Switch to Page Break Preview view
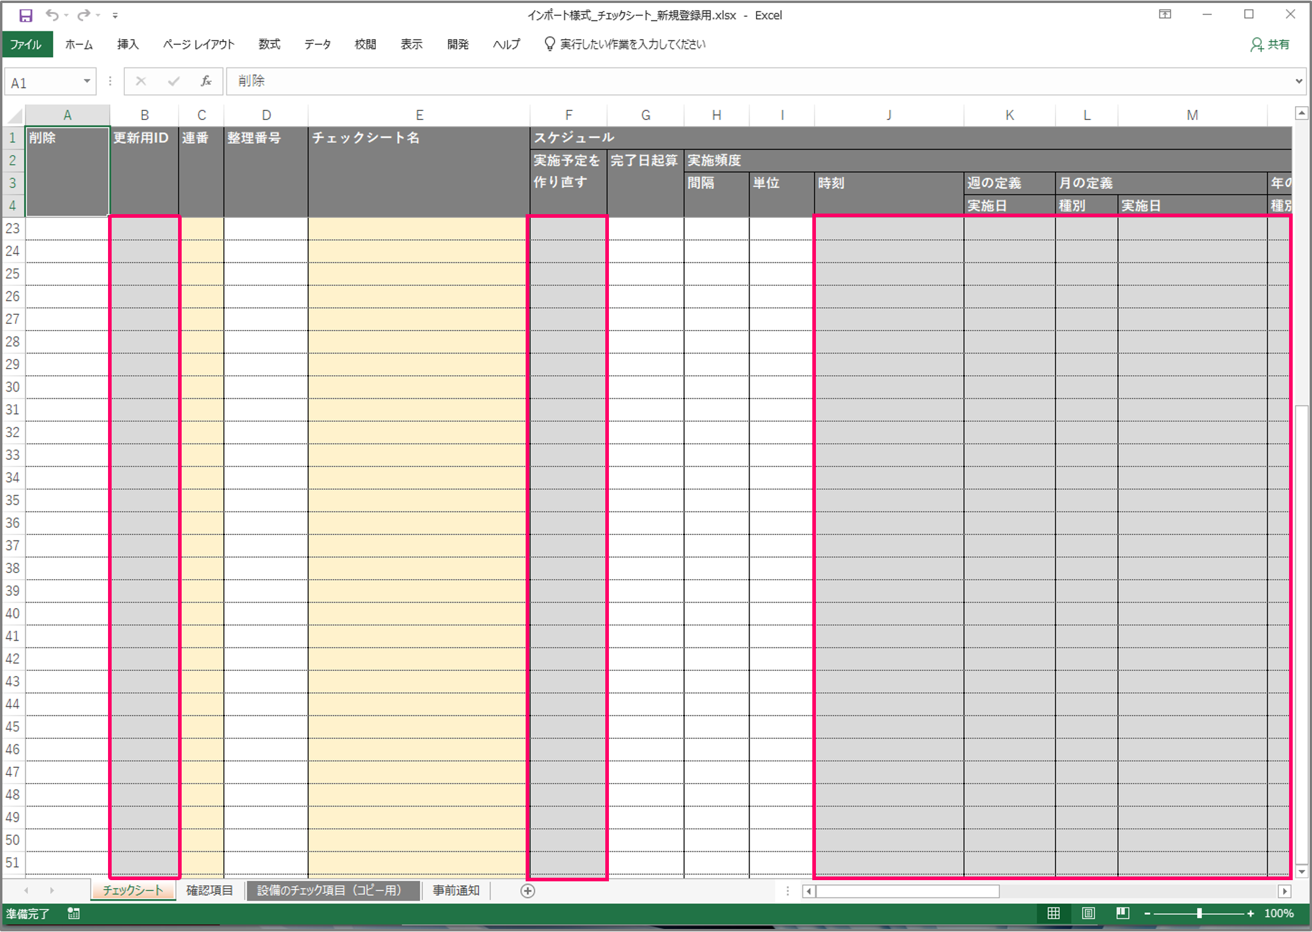1312x932 pixels. click(x=1123, y=913)
